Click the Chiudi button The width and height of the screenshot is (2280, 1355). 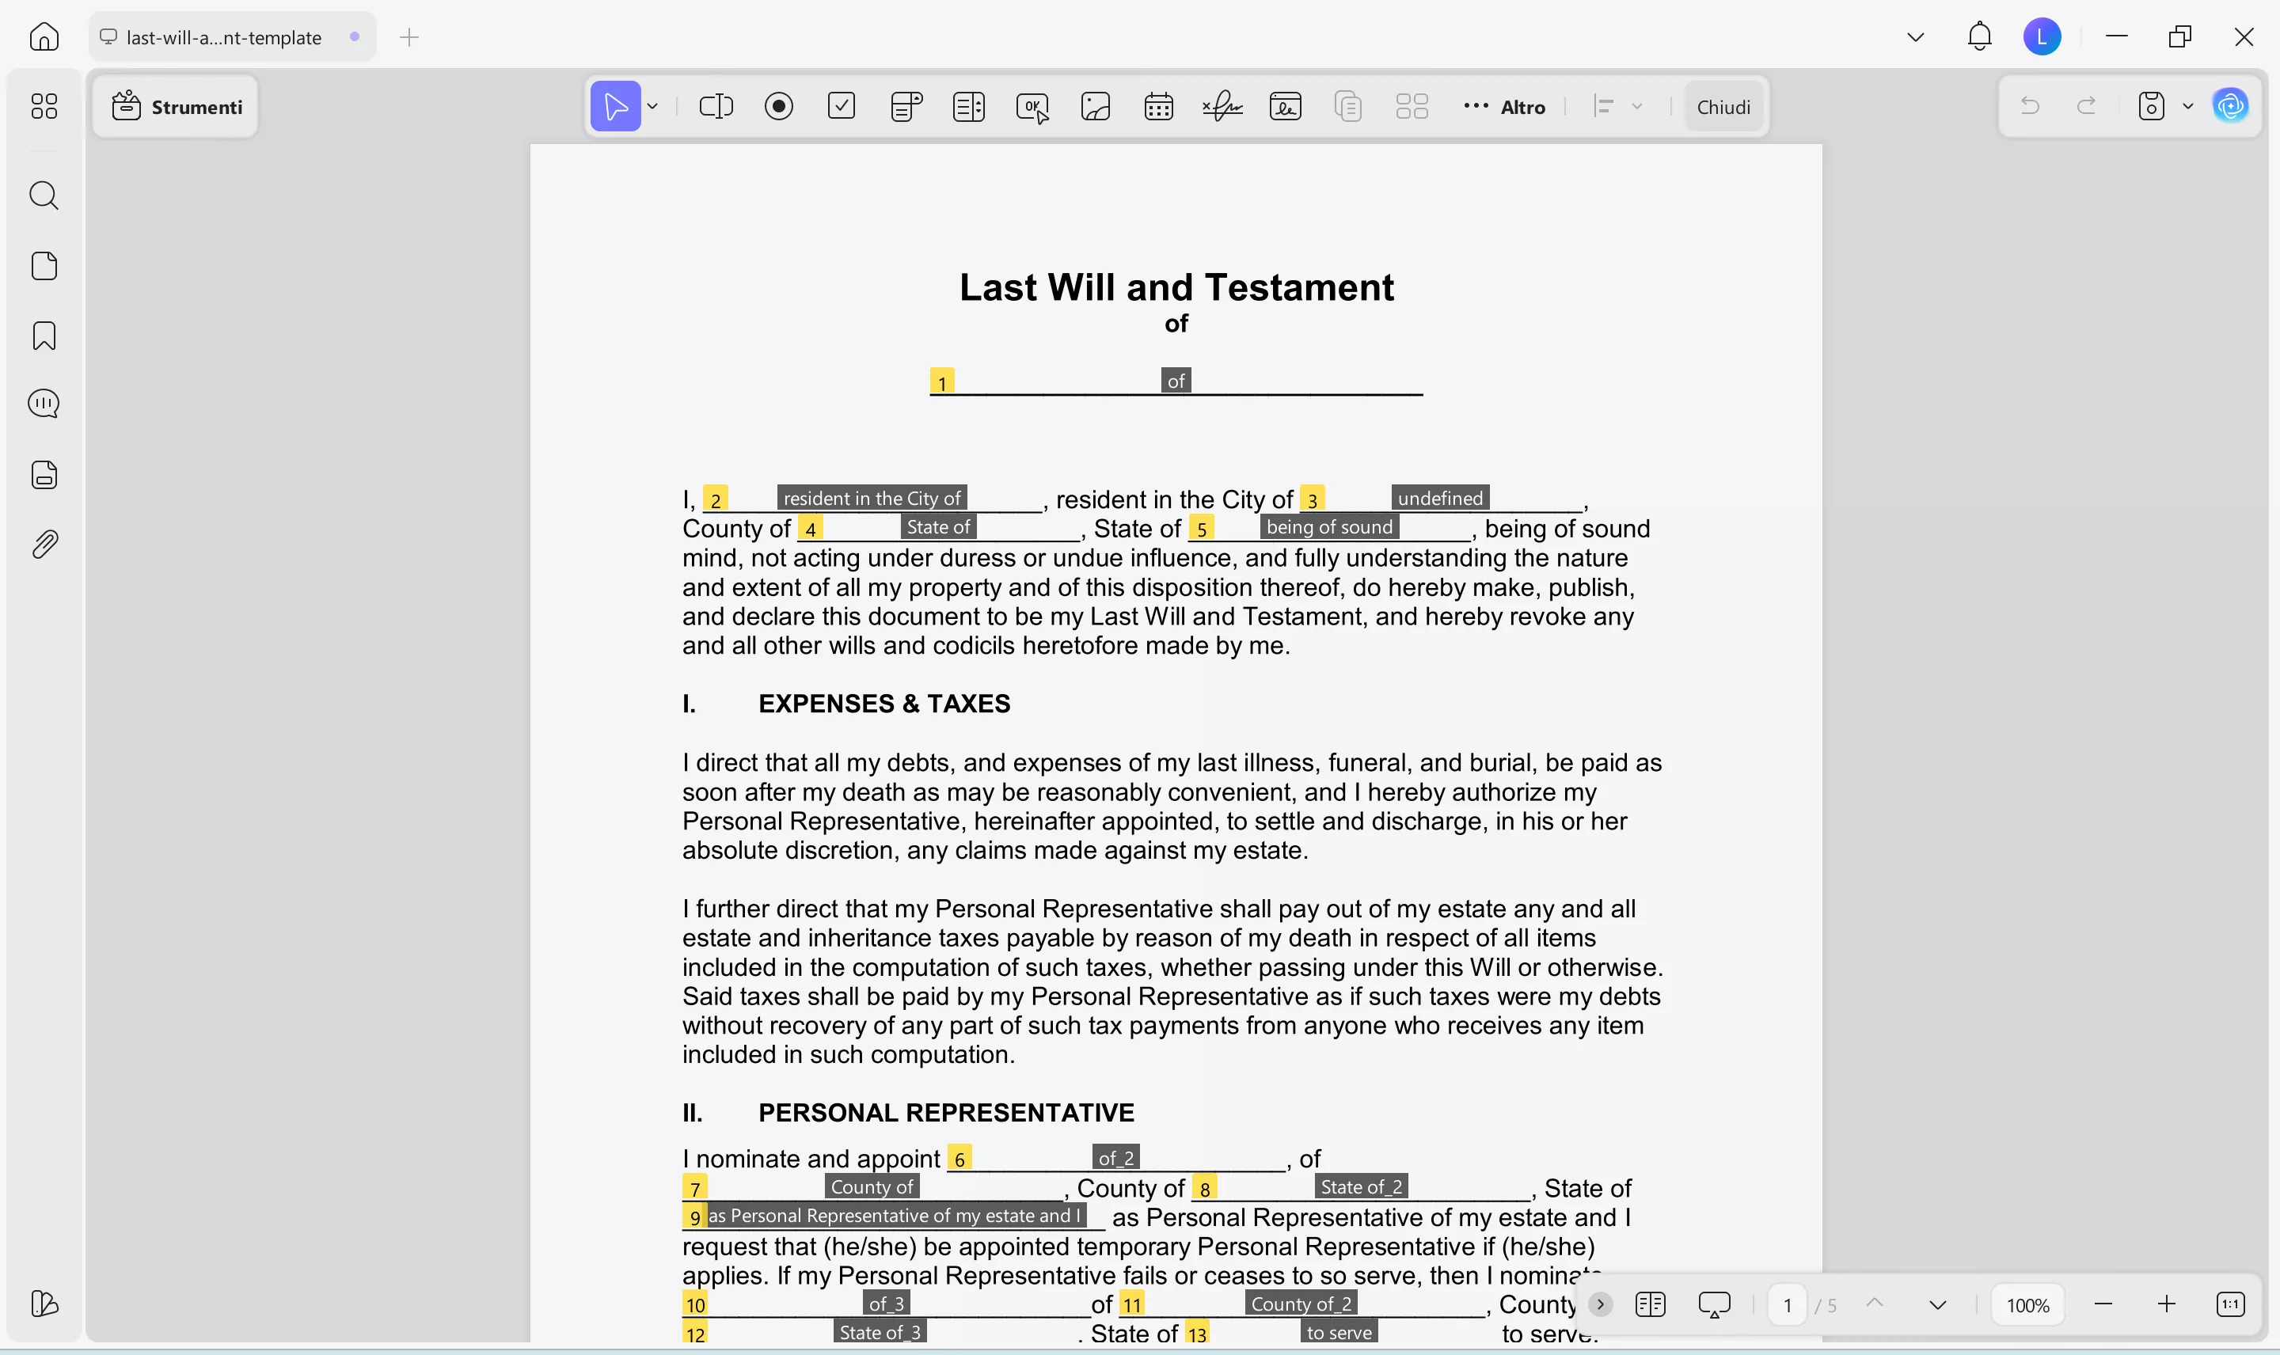coord(1723,107)
